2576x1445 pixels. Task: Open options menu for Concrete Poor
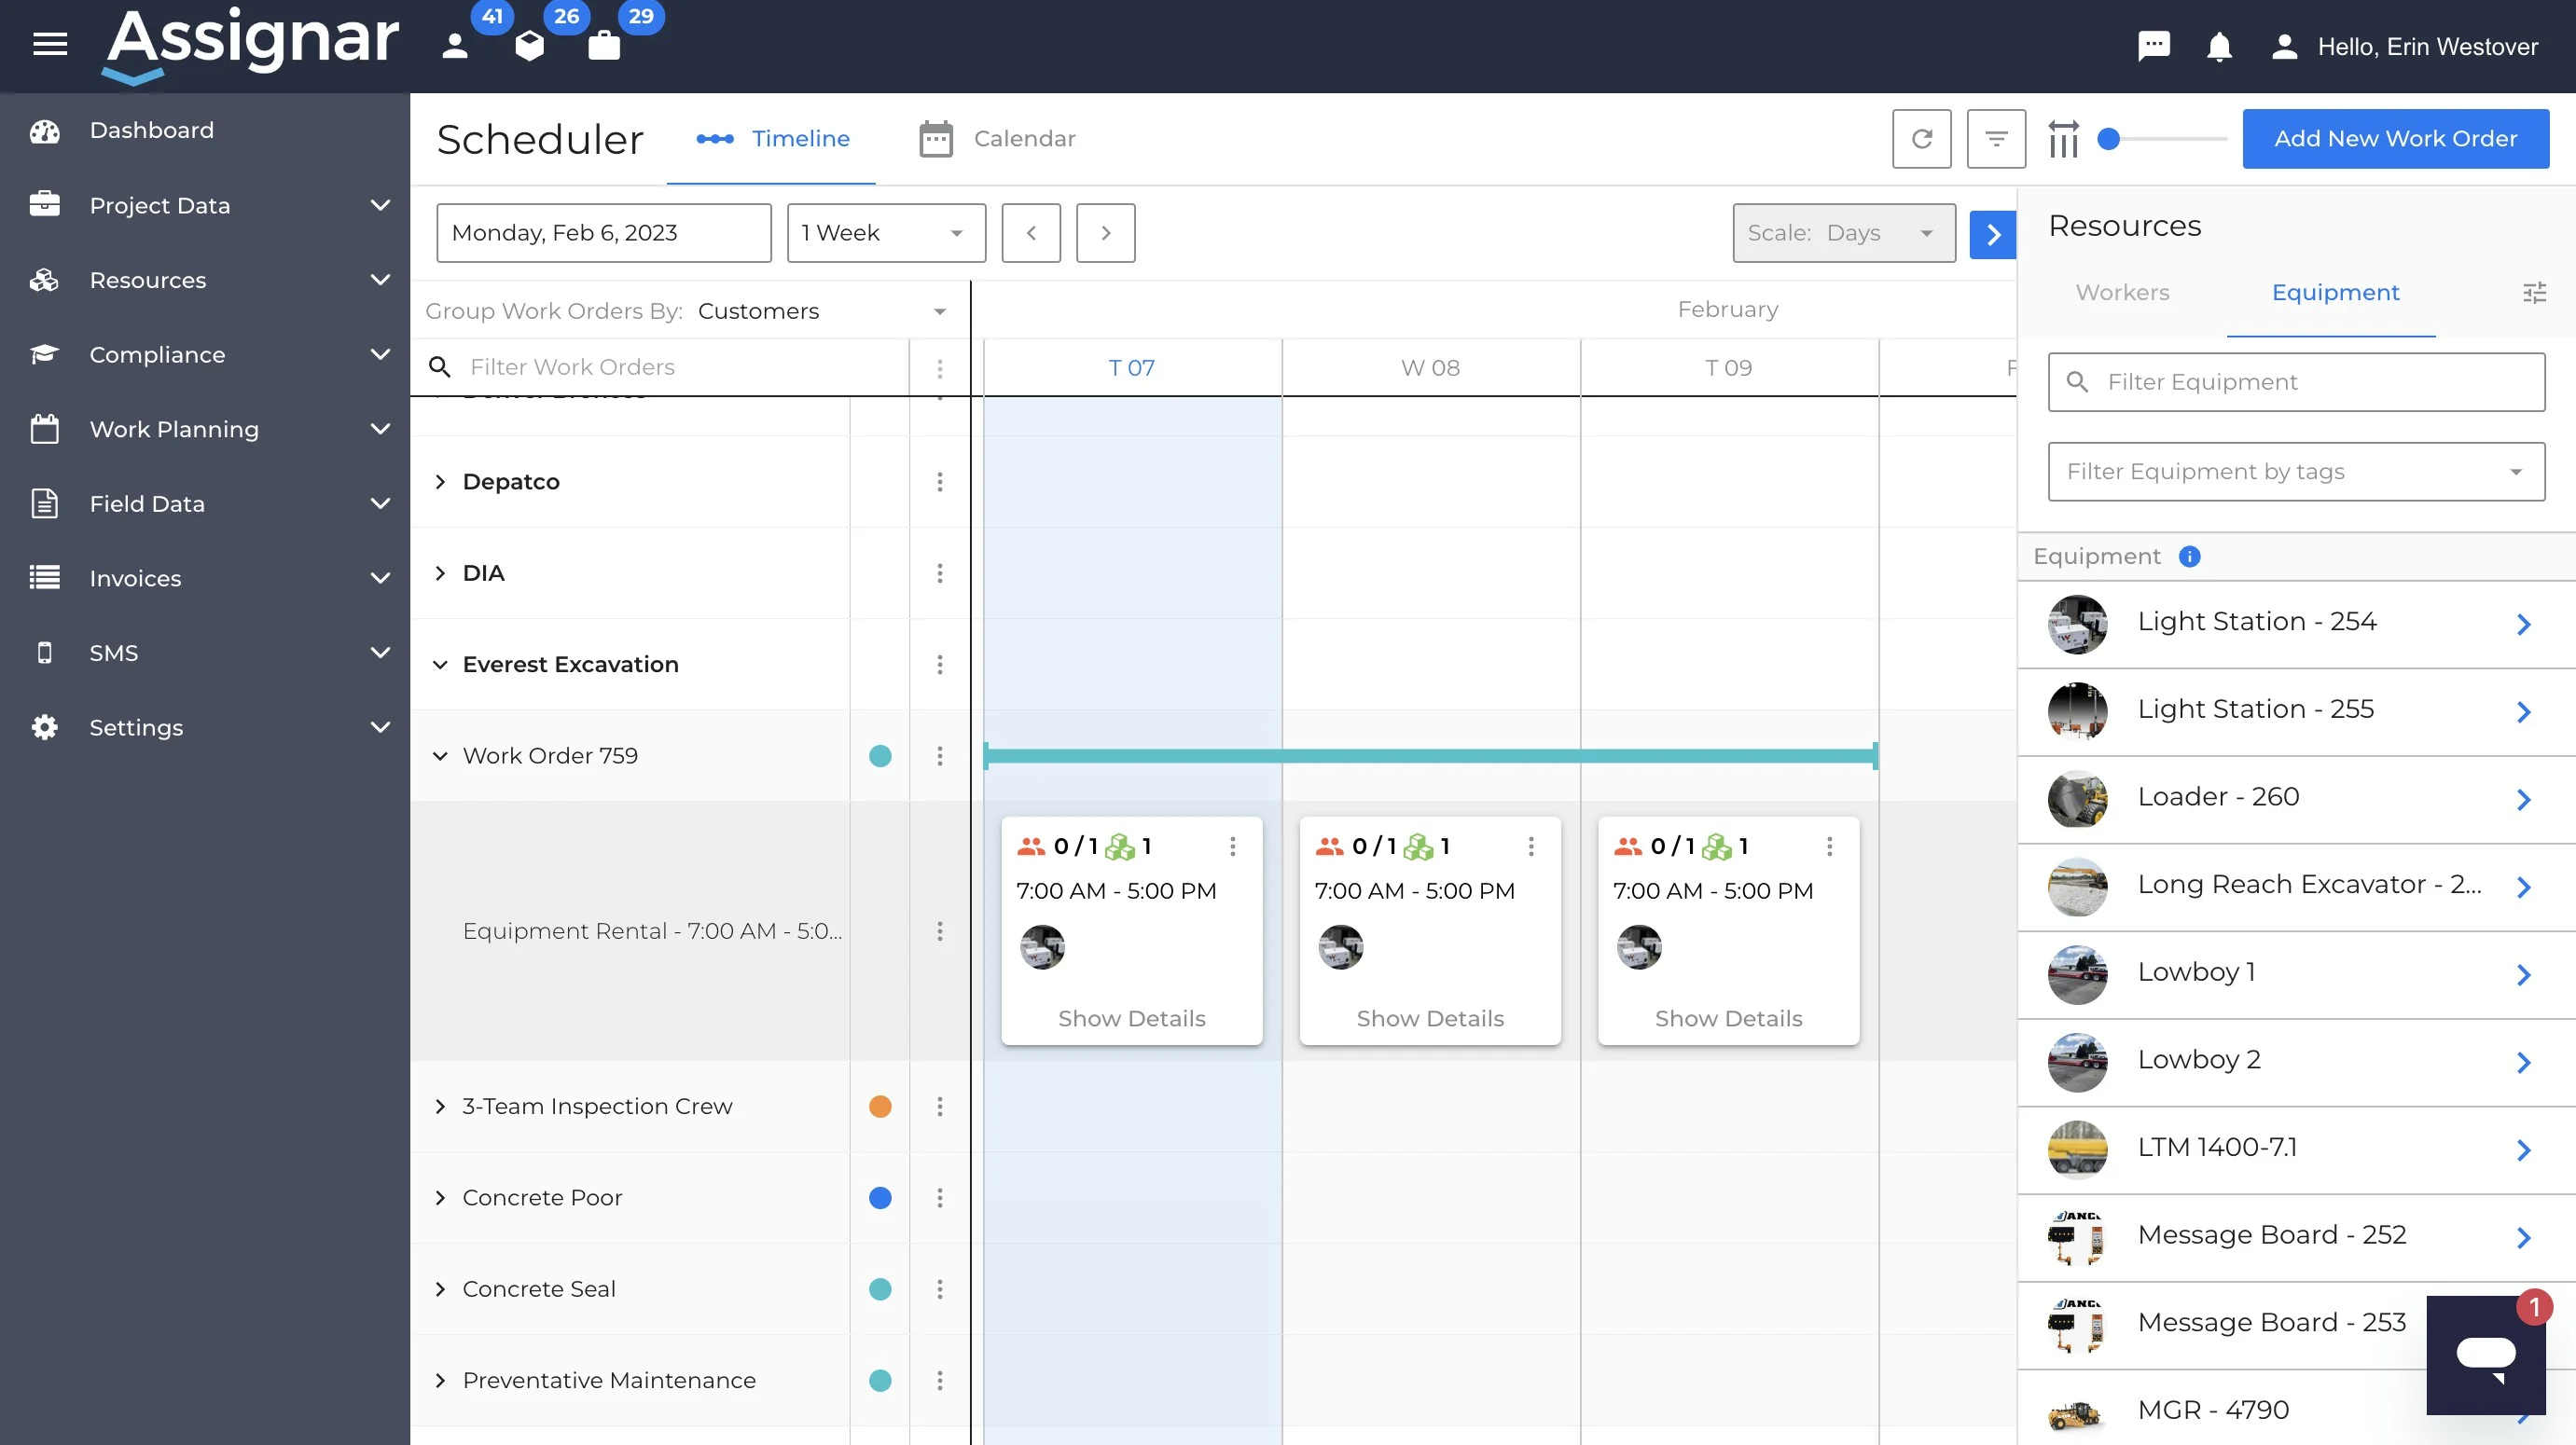[x=939, y=1197]
